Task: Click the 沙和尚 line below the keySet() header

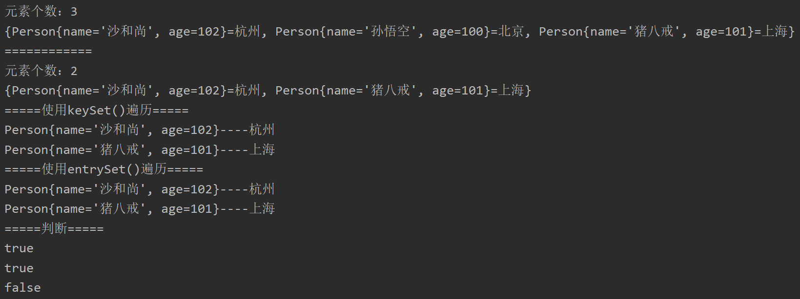Action: [140, 130]
